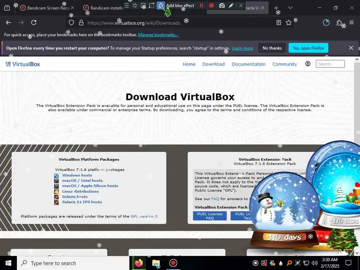Screen dimensions: 360x270
Task: Open the network status tray icon
Action: [x=306, y=263]
